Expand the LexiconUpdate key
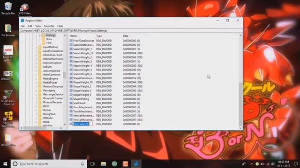Image resolution: width=300 pixels, height=168 pixels. (x=36, y=71)
